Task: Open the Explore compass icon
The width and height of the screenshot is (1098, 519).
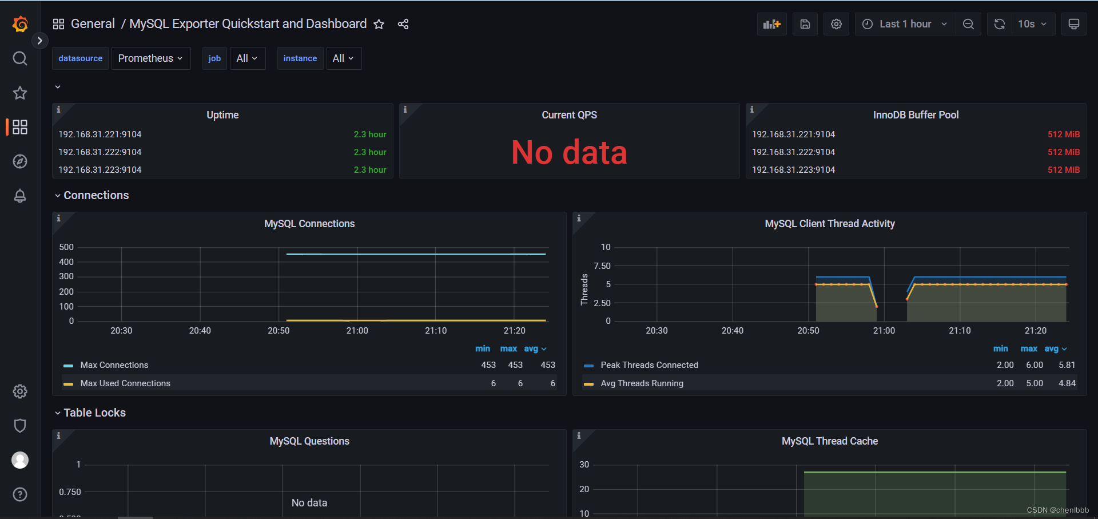Action: pyautogui.click(x=20, y=161)
